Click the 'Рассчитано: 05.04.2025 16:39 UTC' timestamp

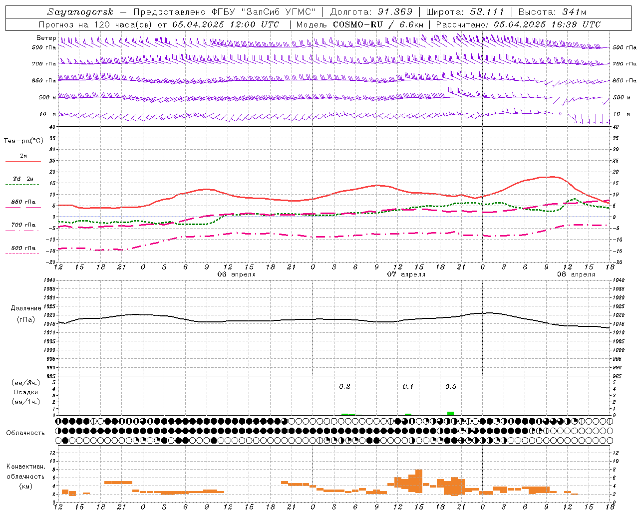pos(518,24)
